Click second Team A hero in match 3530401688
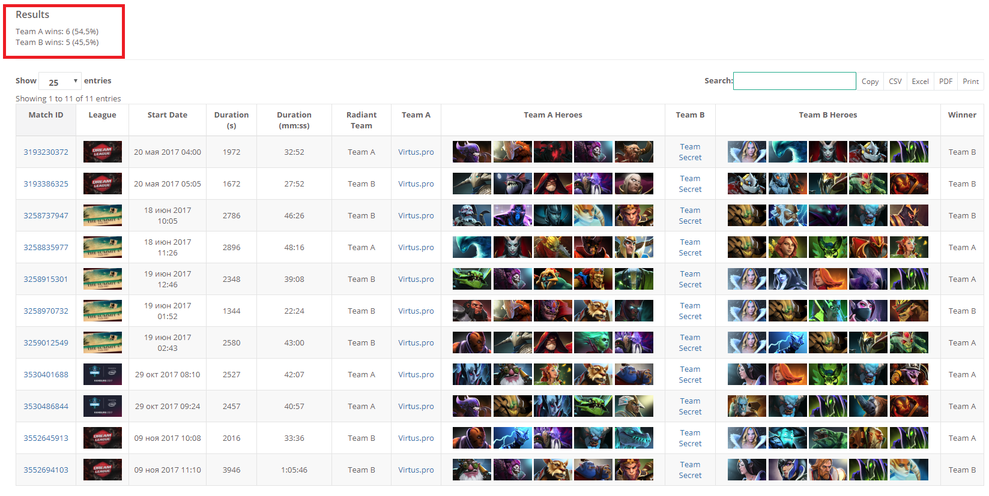Screen dimensions: 989x496 coord(513,374)
